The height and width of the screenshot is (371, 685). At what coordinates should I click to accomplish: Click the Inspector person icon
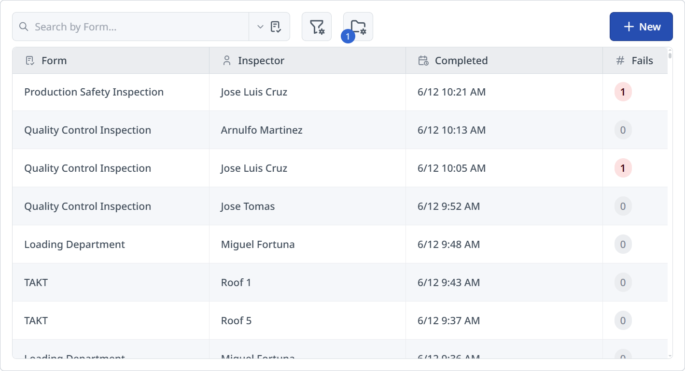[227, 60]
